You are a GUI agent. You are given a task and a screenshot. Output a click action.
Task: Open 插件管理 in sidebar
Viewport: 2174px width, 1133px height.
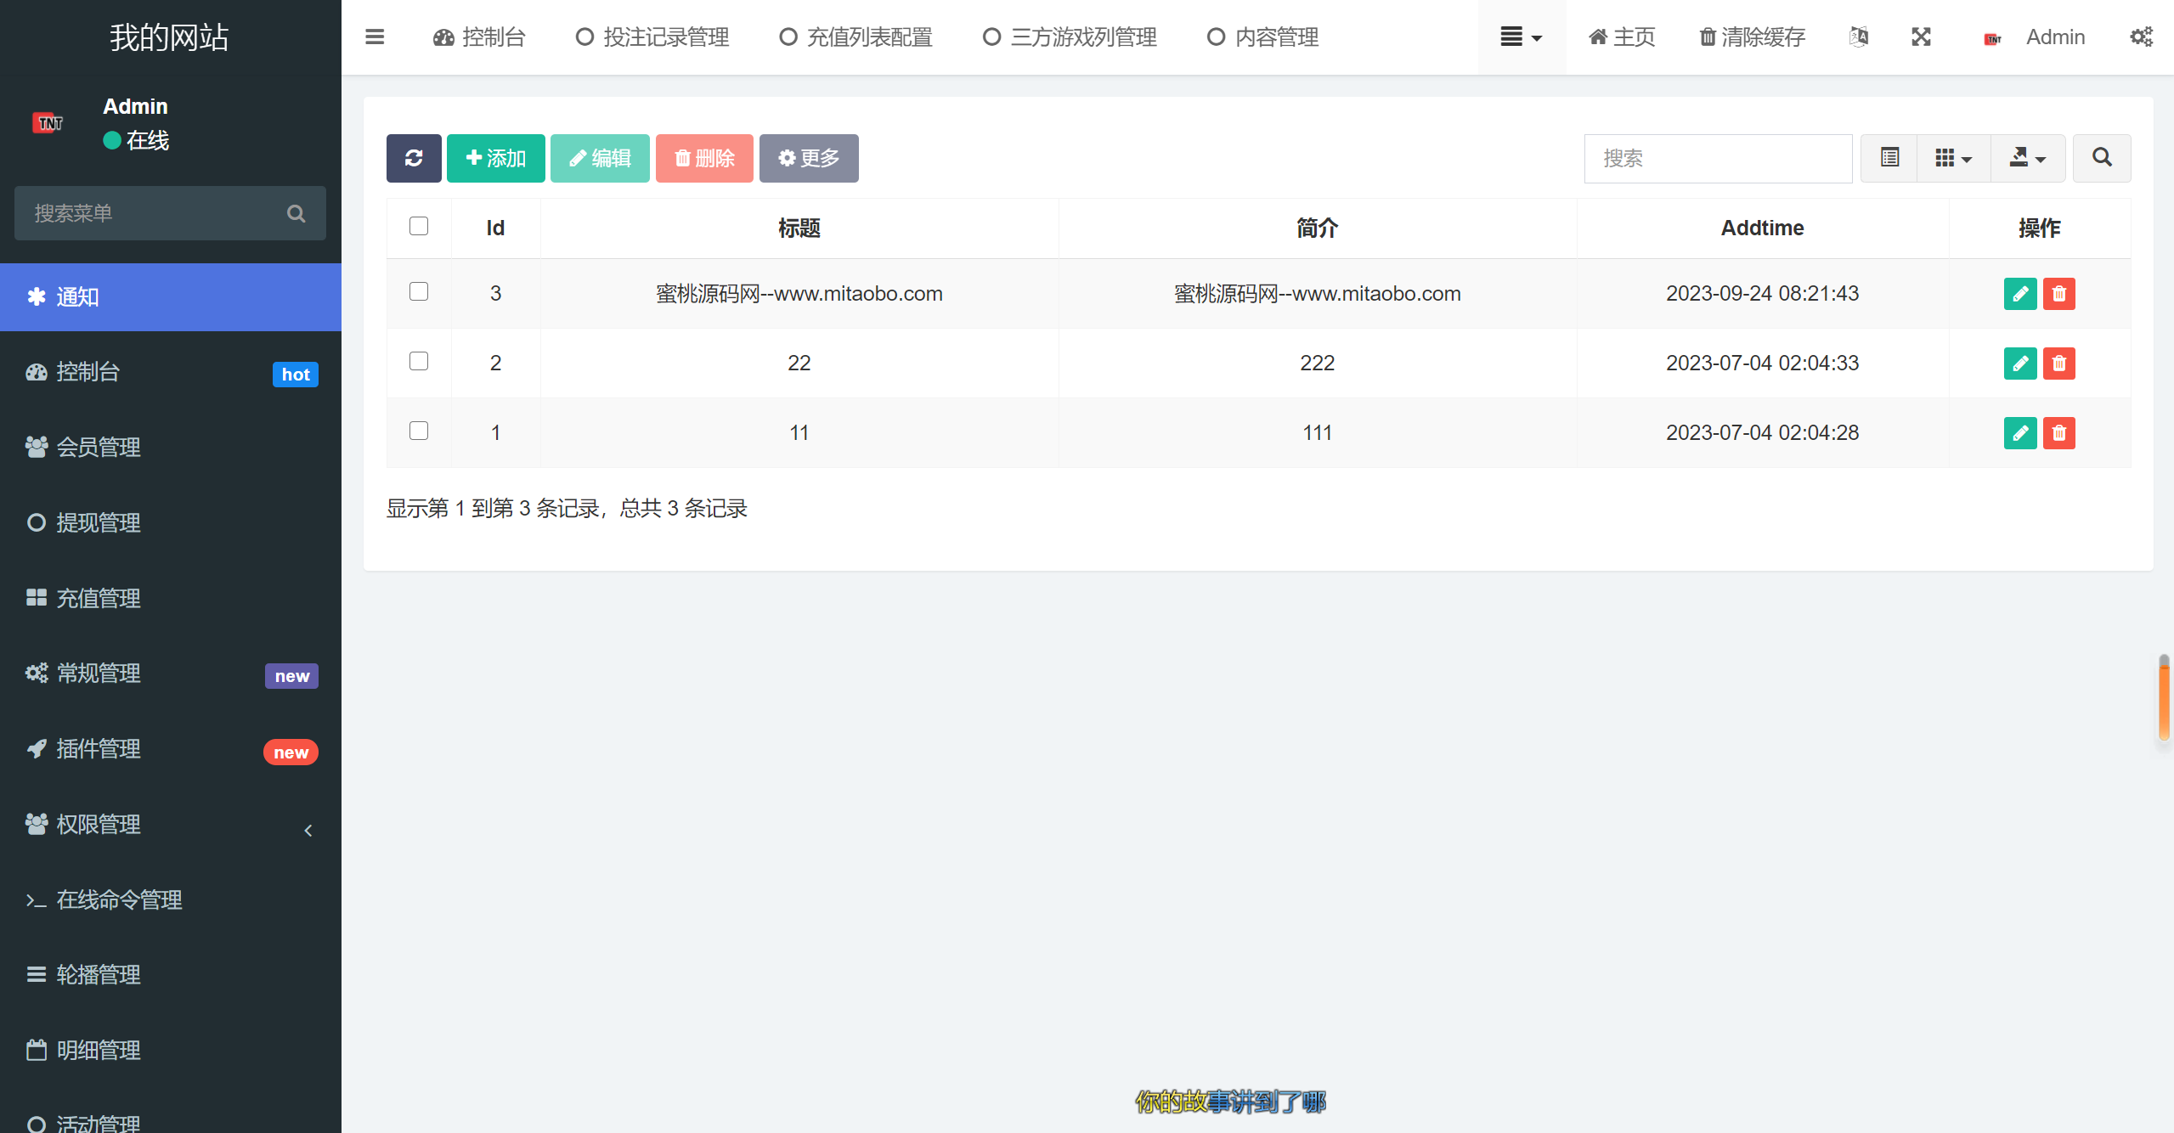click(171, 749)
